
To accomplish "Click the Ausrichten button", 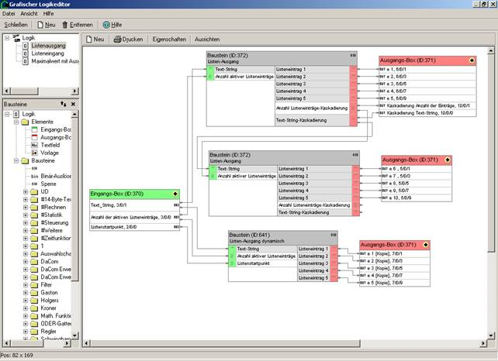I will (206, 39).
